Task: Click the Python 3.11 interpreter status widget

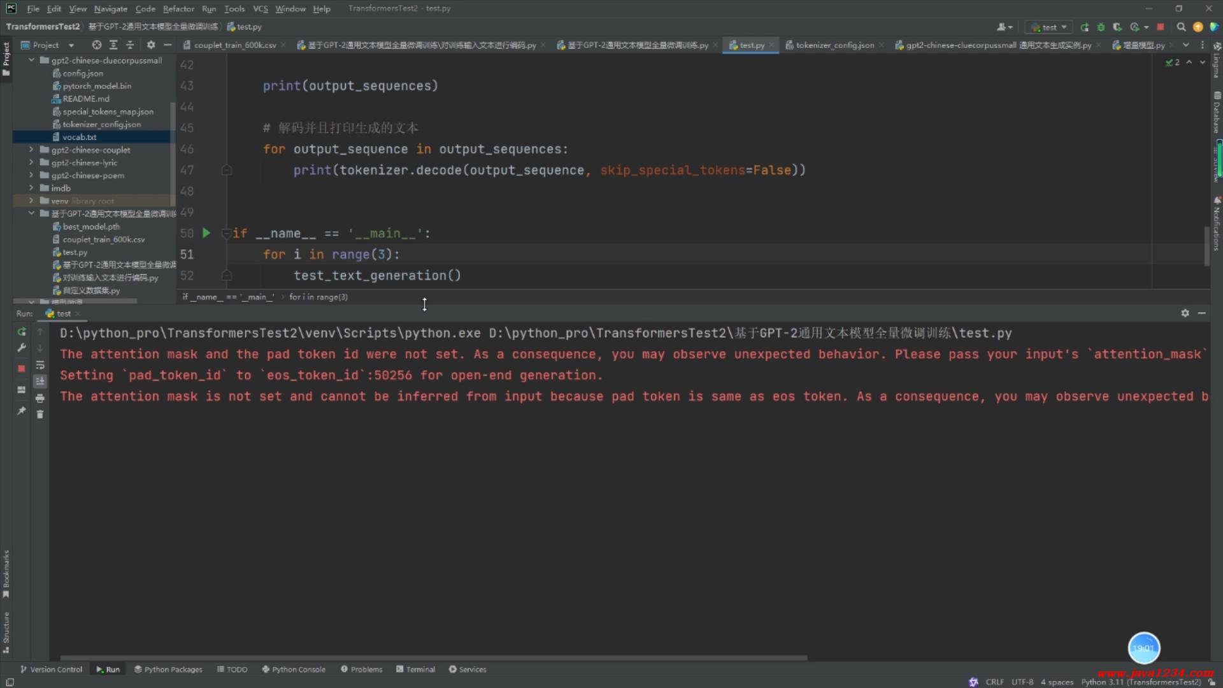Action: 1140,682
